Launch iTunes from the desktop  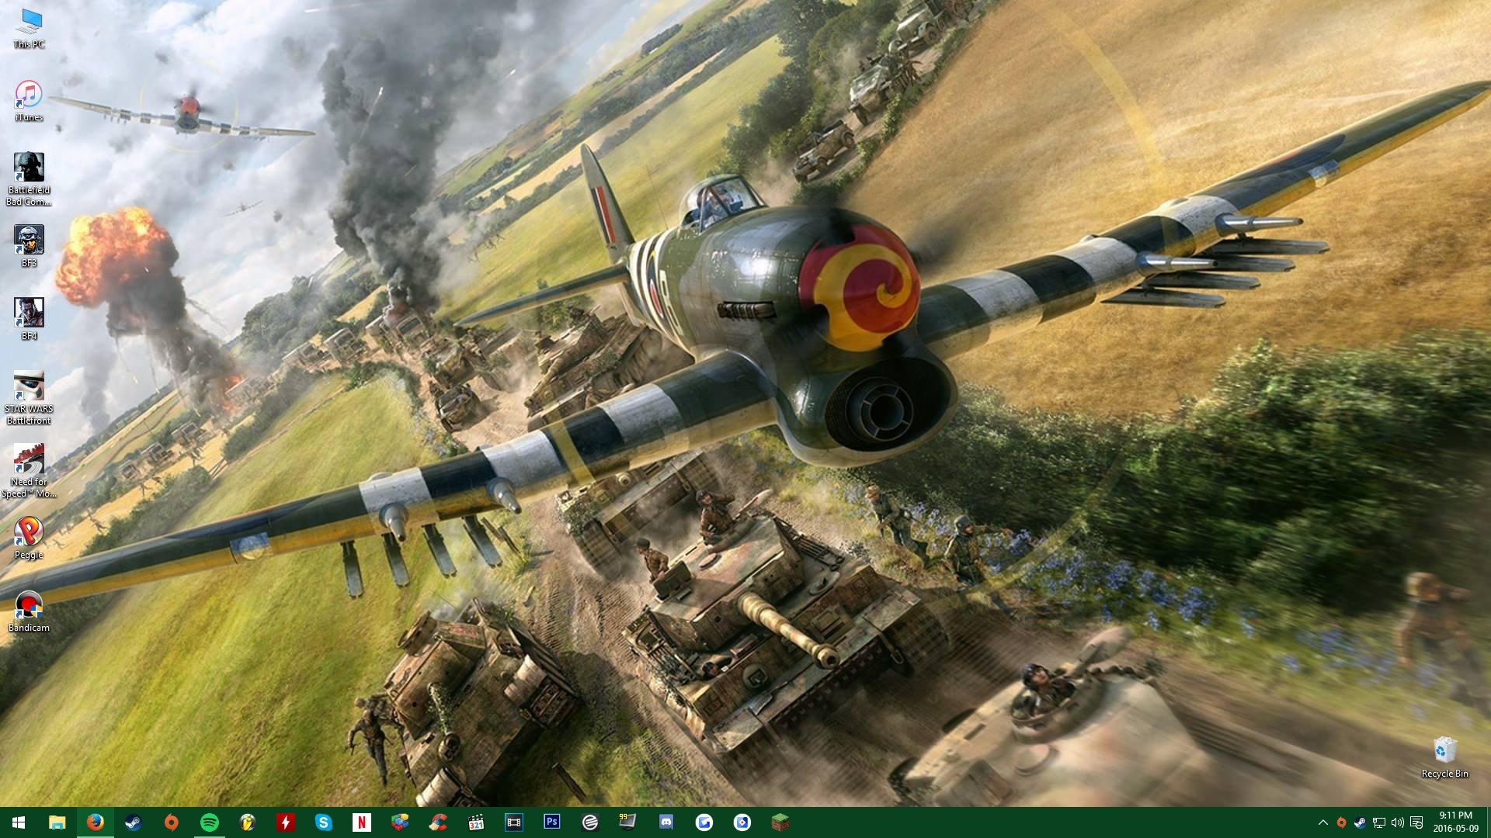(29, 101)
